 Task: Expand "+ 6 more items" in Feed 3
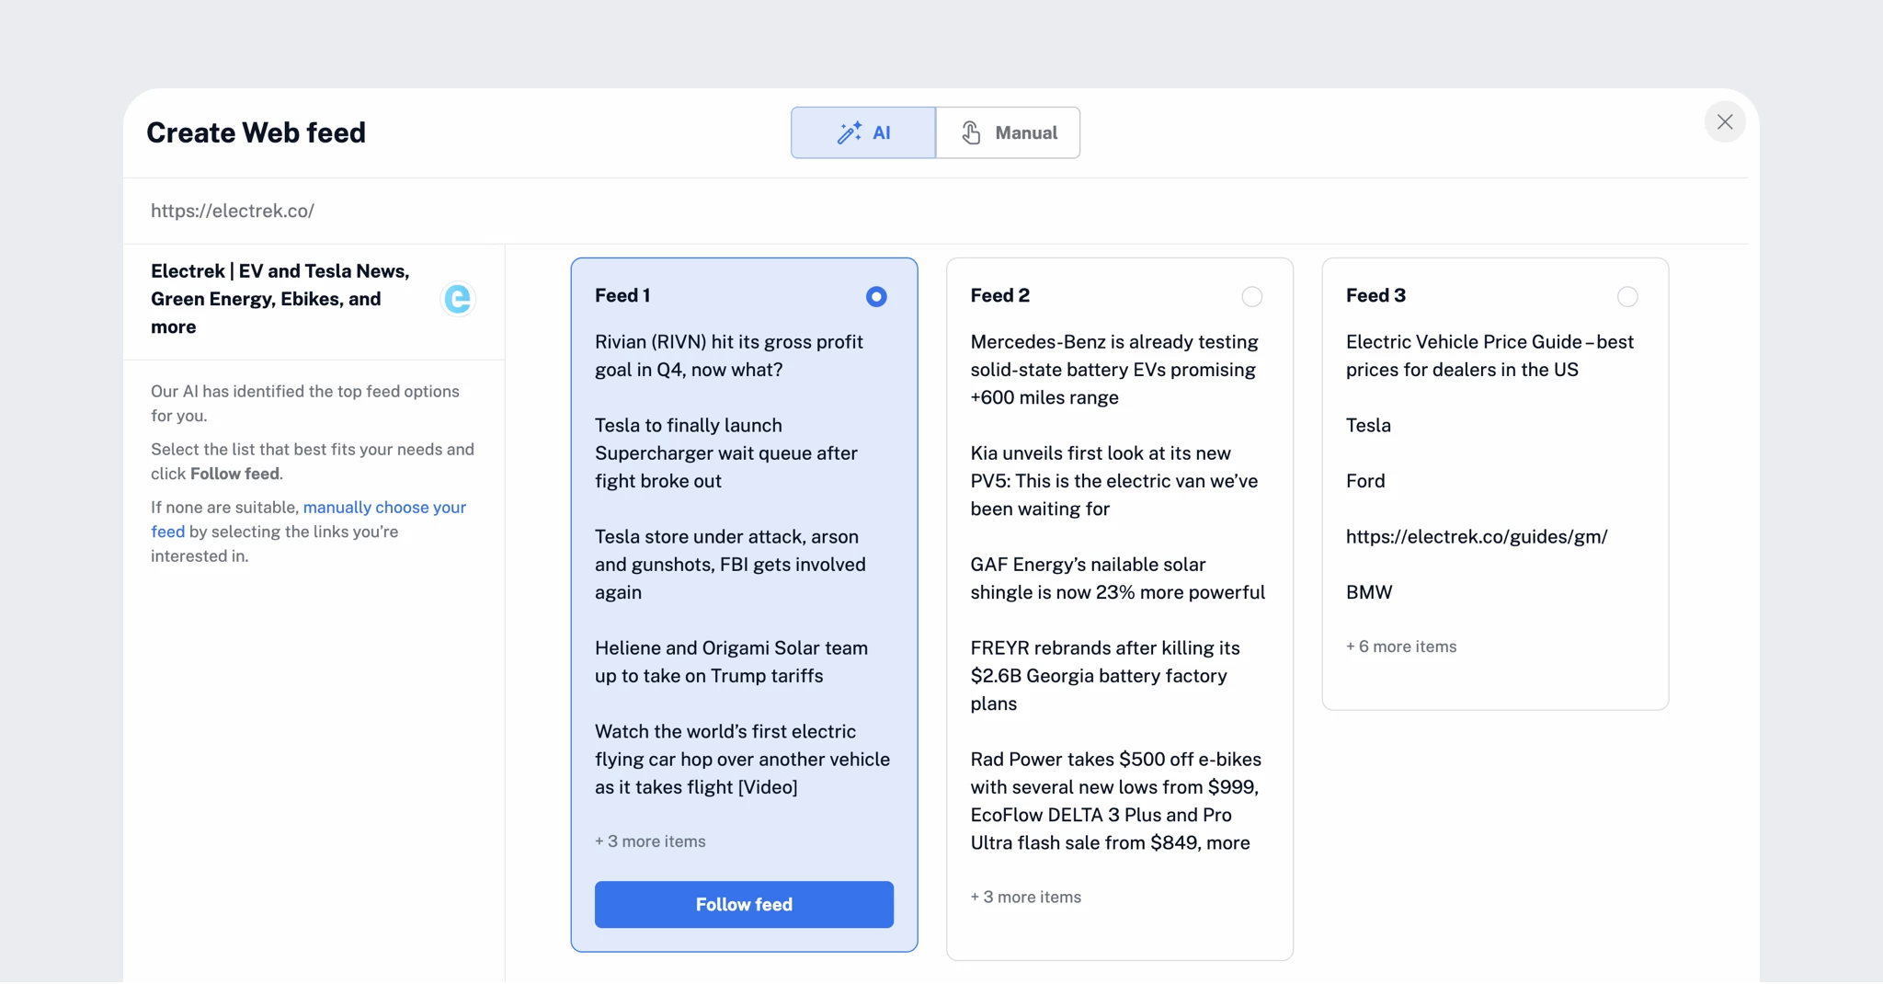click(x=1401, y=646)
